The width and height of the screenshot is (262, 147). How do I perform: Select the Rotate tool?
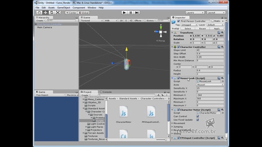52,13
